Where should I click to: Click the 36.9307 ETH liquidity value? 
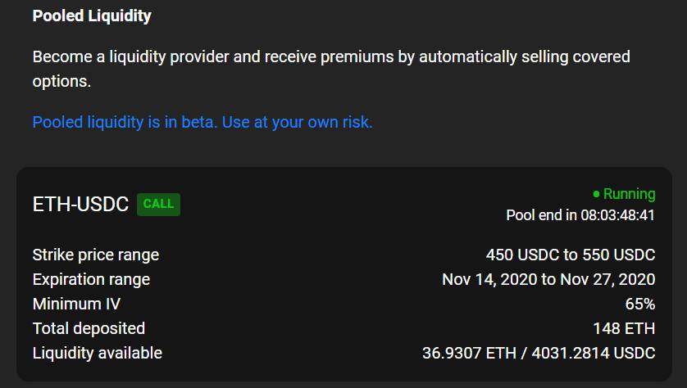tap(461, 353)
